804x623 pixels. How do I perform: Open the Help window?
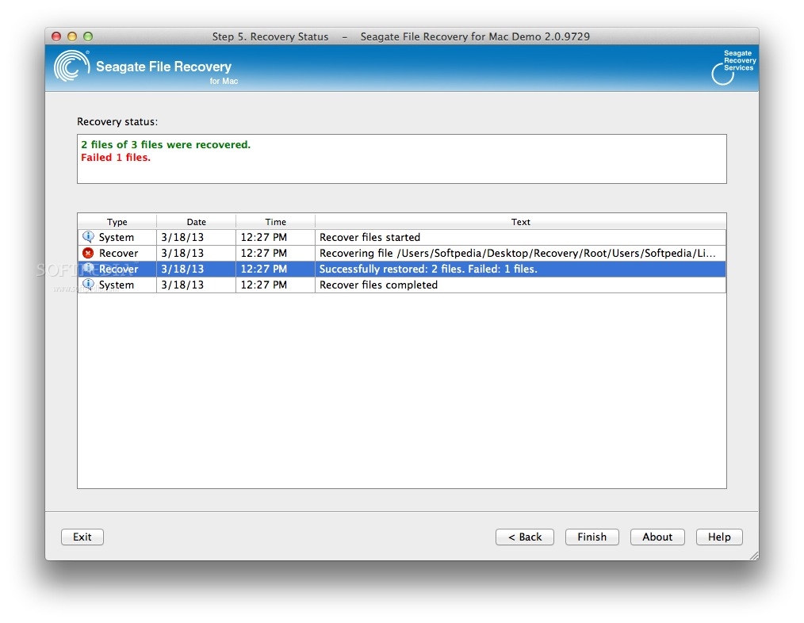(718, 537)
